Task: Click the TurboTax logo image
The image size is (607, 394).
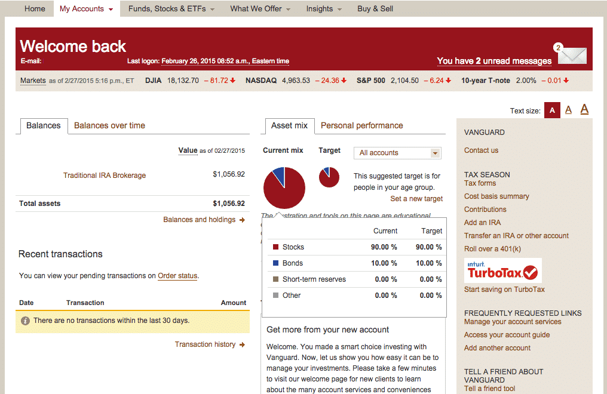Action: point(503,270)
